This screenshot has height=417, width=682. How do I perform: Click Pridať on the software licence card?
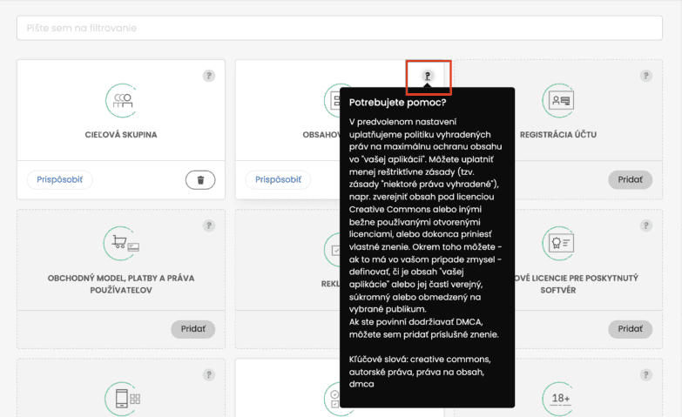[630, 329]
